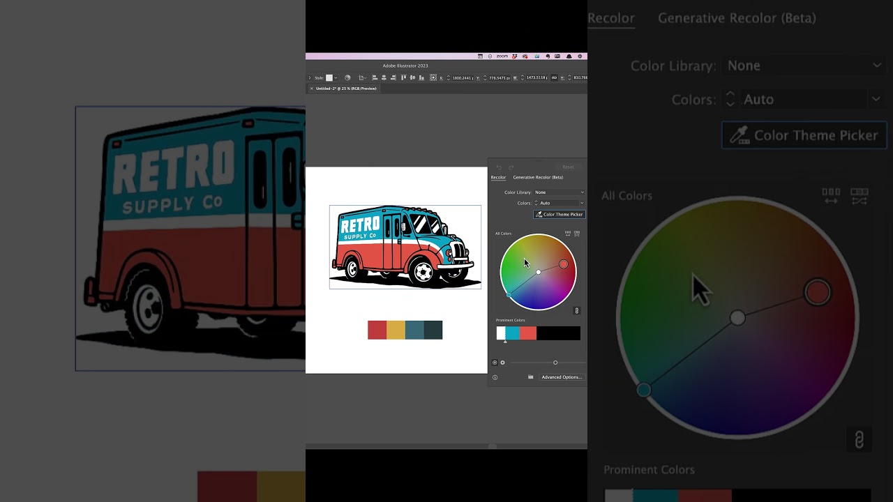Click change color order icon above small wheel
Viewport: 893px width, 502px height.
tap(568, 234)
